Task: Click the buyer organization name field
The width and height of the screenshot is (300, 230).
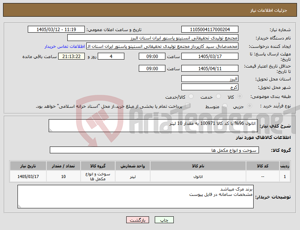Action: [x=153, y=38]
